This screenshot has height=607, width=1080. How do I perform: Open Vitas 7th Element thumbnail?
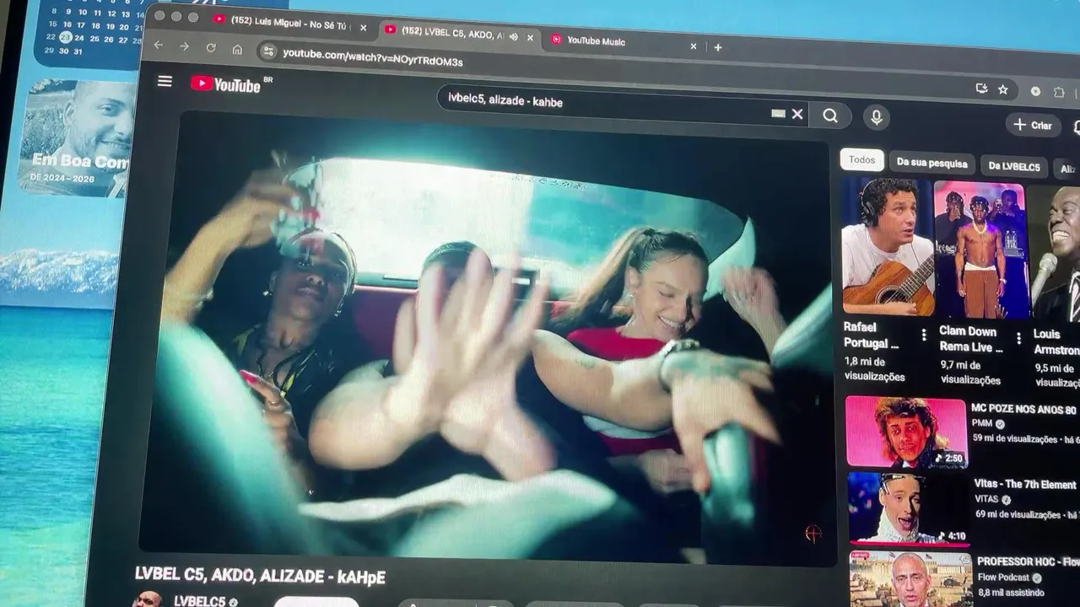point(909,508)
